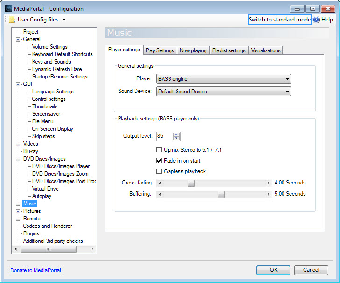340x283 pixels.
Task: Open the Player dropdown showing BASS engine
Action: [224, 79]
